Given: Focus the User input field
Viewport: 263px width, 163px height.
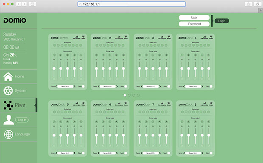Looking at the screenshot, I should (194, 18).
